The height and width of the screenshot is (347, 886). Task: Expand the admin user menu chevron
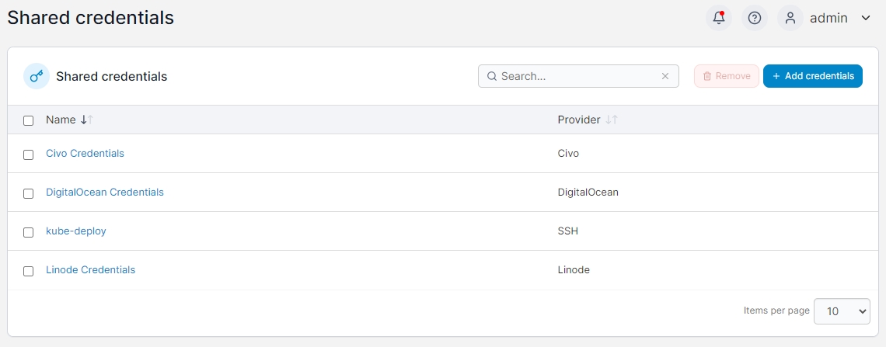pos(866,18)
